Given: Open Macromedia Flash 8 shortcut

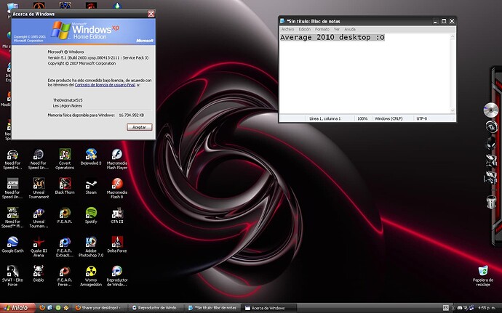Looking at the screenshot, I should coord(116,183).
